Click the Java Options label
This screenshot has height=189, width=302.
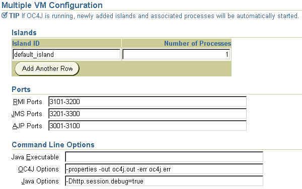[x=40, y=181]
